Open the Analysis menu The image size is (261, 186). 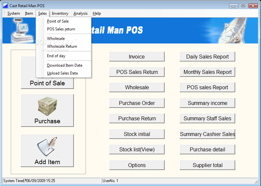tap(80, 13)
